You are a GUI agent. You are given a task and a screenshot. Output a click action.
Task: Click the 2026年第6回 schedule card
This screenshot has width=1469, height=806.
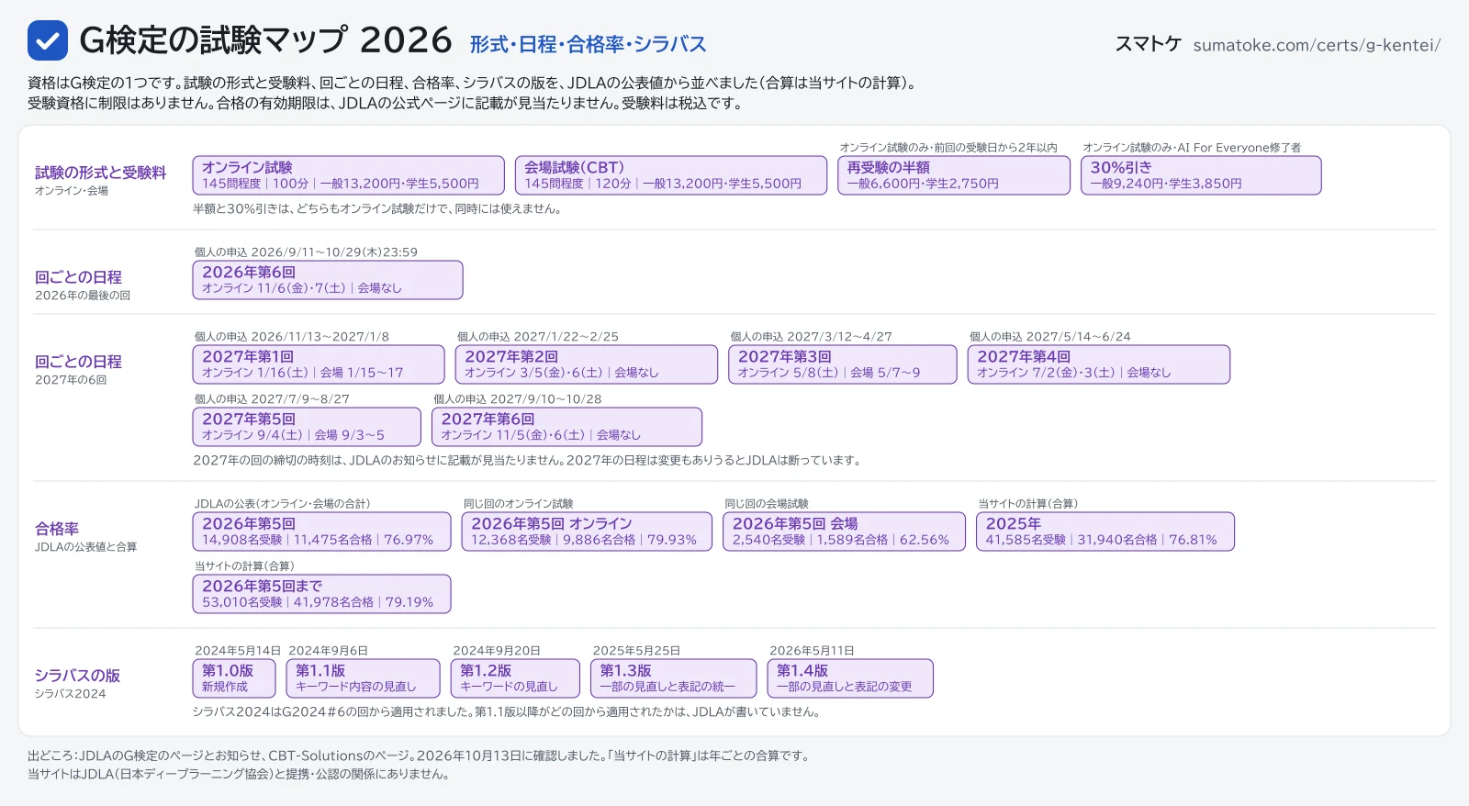click(x=328, y=280)
